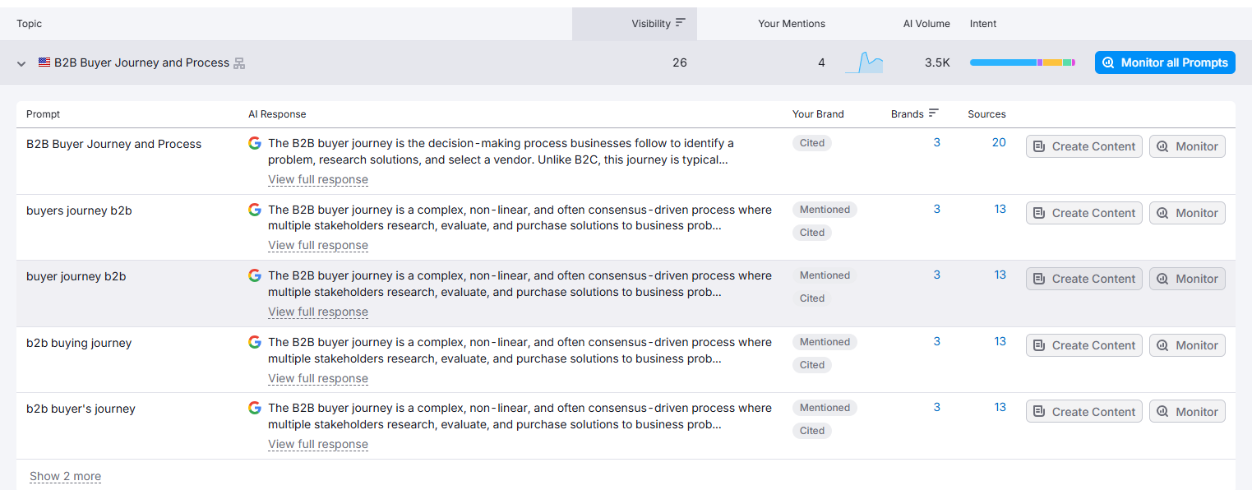The image size is (1252, 490).
Task: Click the AI Volume column header
Action: click(x=926, y=24)
